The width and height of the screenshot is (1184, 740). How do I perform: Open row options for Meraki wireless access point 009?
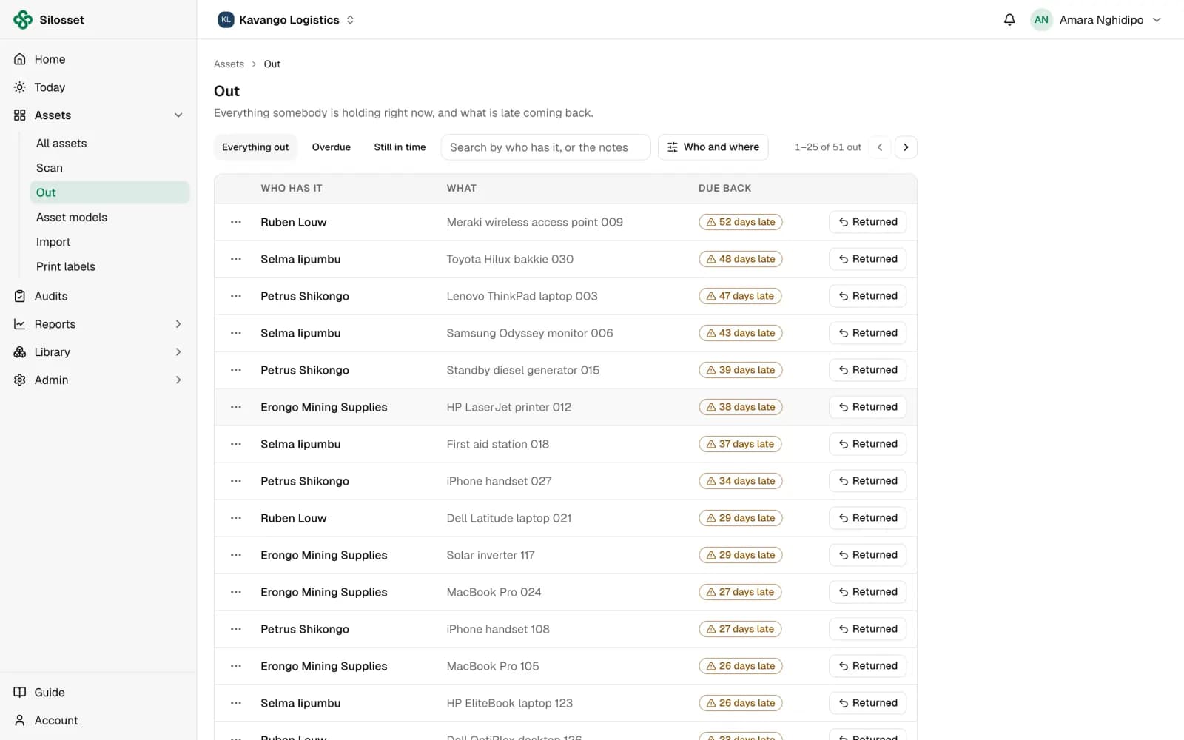pyautogui.click(x=236, y=222)
